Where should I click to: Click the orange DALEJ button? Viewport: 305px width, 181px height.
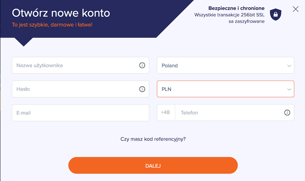(x=153, y=165)
